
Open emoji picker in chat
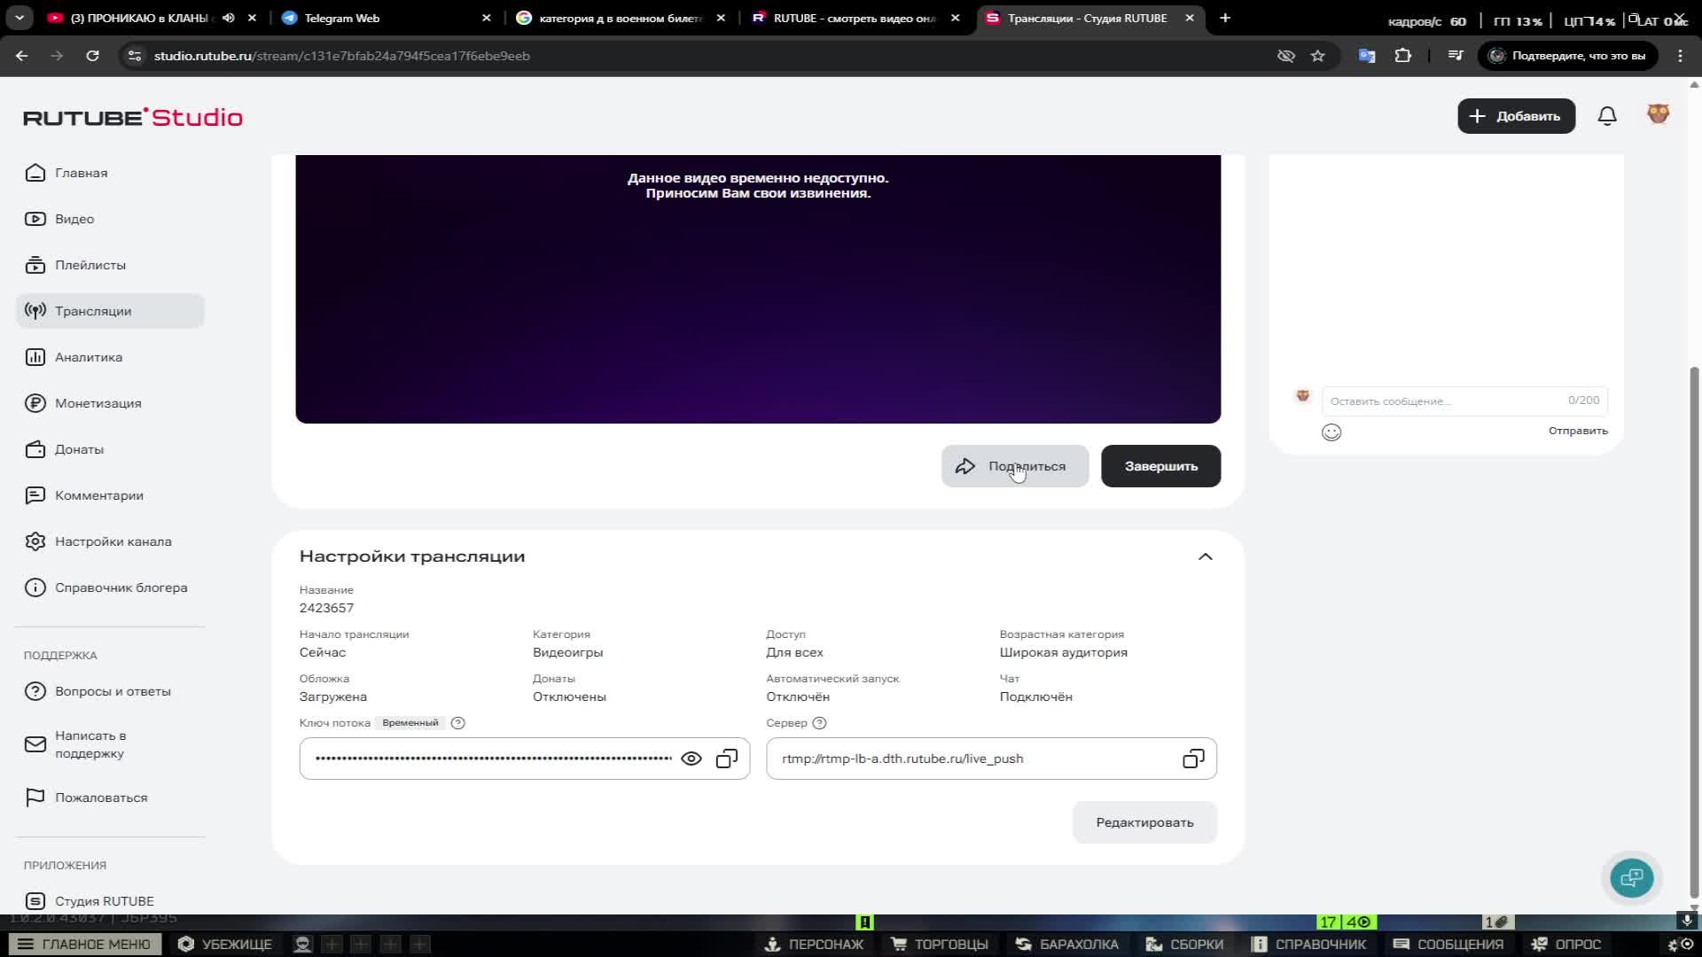tap(1331, 432)
